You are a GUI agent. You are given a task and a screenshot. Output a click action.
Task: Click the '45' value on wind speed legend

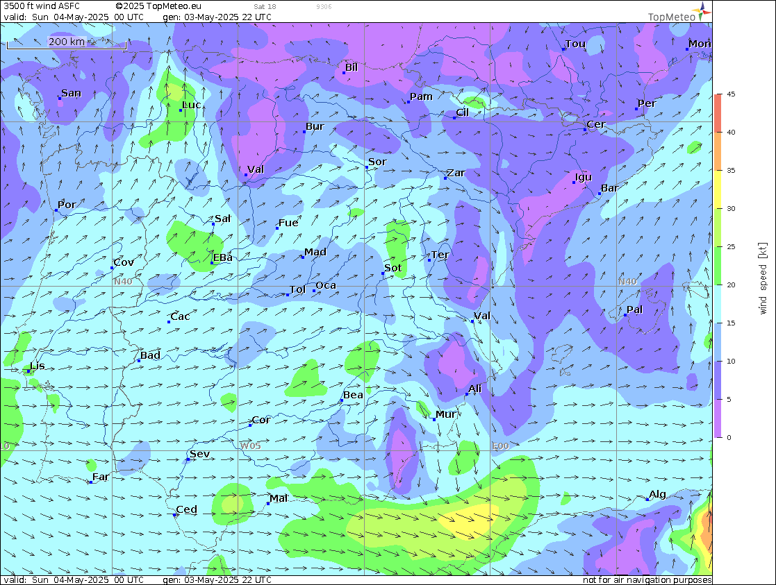pos(731,94)
